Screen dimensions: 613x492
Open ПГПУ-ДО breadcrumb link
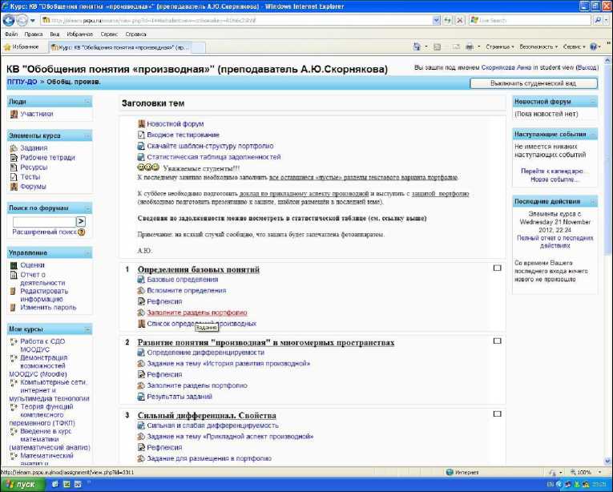[x=22, y=82]
